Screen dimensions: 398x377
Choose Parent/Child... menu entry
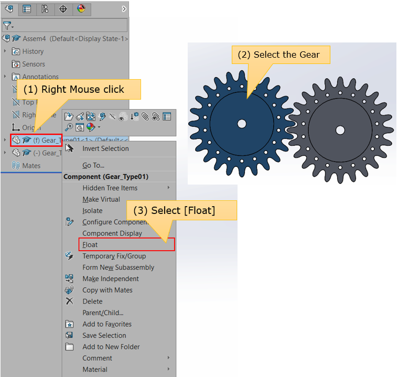pos(103,313)
